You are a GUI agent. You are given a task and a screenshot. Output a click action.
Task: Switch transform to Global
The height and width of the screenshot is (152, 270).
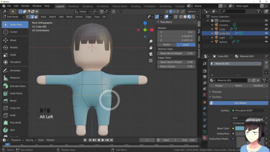[x=167, y=45]
